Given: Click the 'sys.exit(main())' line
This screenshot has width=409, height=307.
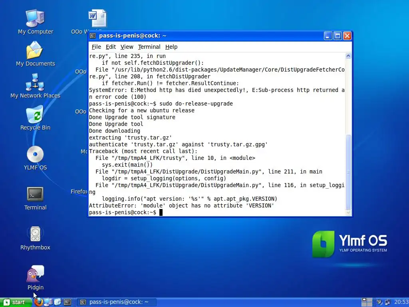Looking at the screenshot, I should tap(127, 165).
